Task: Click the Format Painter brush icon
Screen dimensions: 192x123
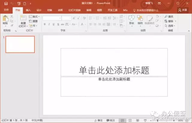Action: 12,25
